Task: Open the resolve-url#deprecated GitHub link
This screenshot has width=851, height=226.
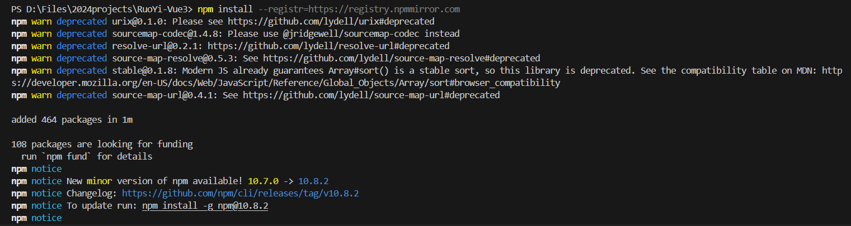Action: click(328, 46)
